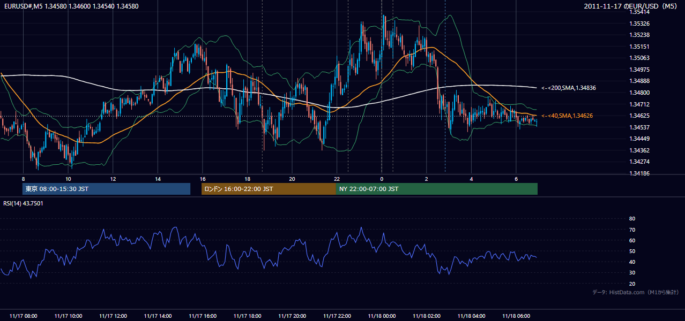Click price level 1.35151 on the axis

pos(639,47)
